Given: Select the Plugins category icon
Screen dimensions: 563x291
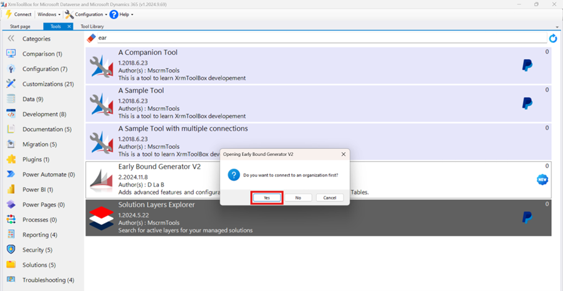Looking at the screenshot, I should [11, 160].
